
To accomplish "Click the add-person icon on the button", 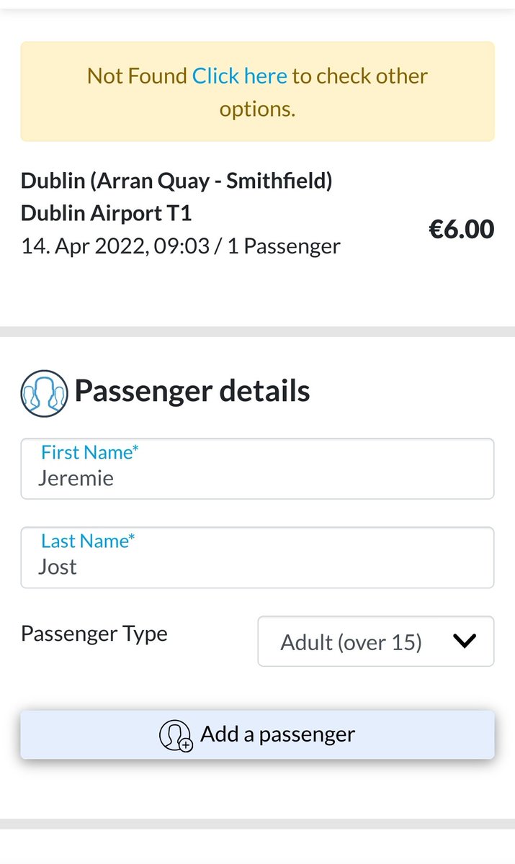I will (x=175, y=735).
